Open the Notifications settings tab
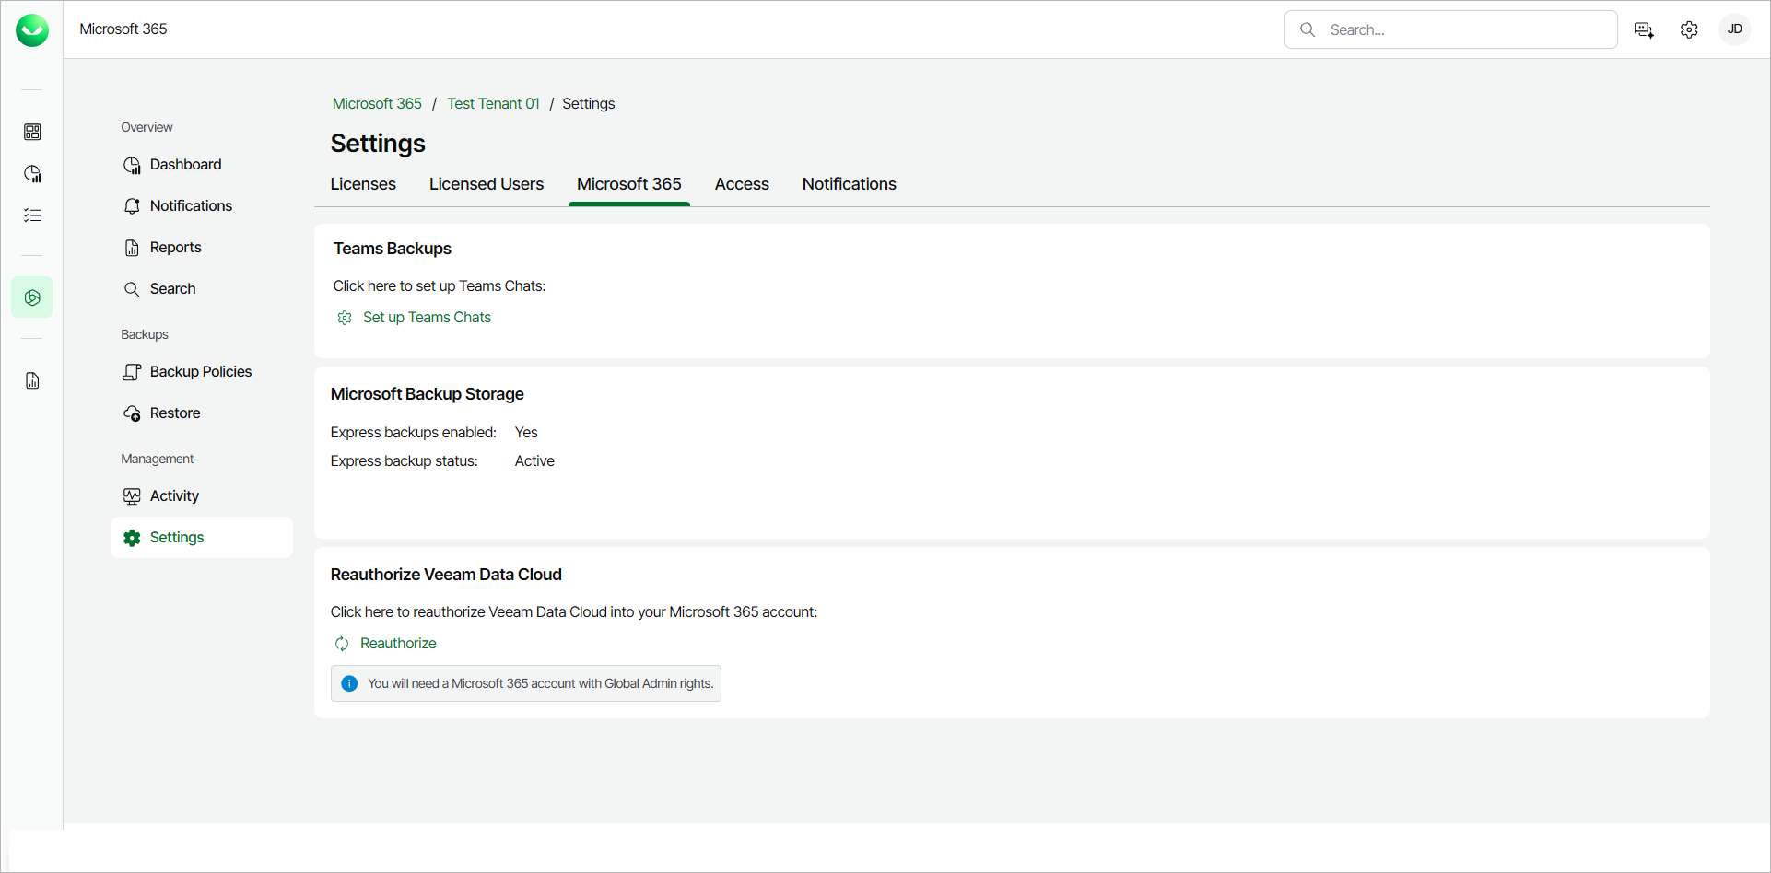This screenshot has height=873, width=1771. tap(849, 184)
